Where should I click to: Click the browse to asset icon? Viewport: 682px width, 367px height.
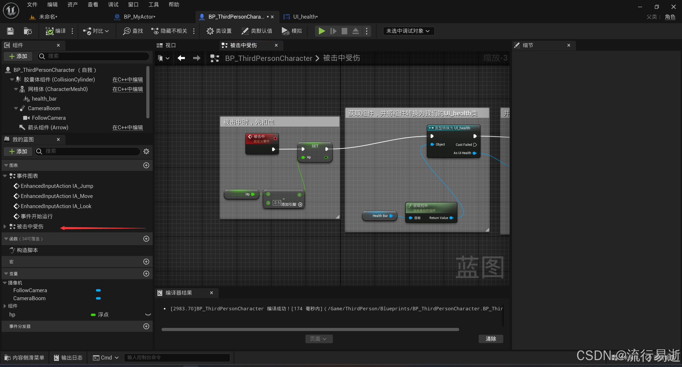[28, 31]
